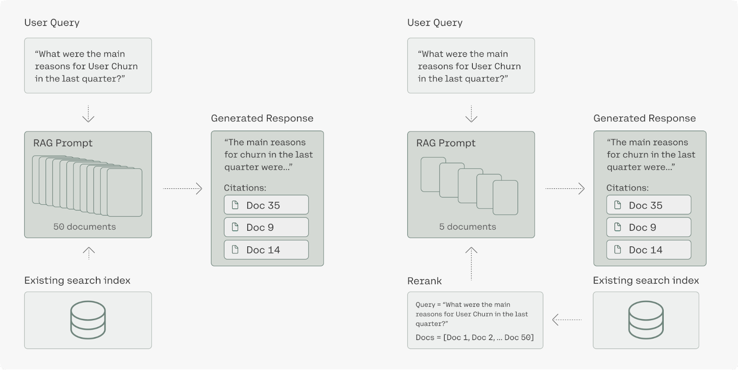Screen dimensions: 738x370
Task: Click the document icon beside left Doc 9
Action: (x=235, y=227)
